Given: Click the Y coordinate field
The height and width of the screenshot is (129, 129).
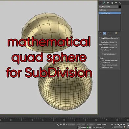Looking at the screenshot, I should pos(82,125).
